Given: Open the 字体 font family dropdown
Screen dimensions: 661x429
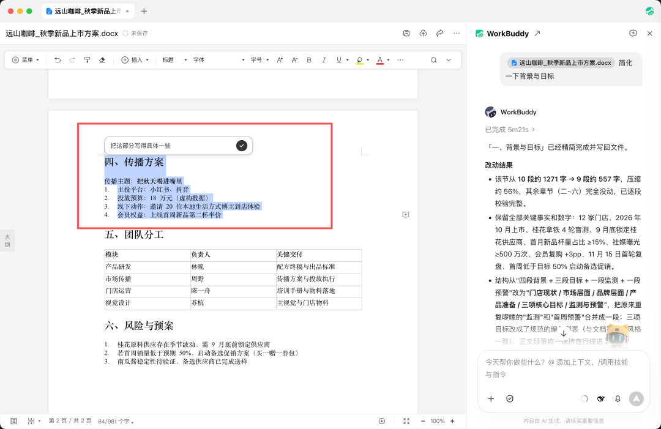Looking at the screenshot, I should 218,60.
